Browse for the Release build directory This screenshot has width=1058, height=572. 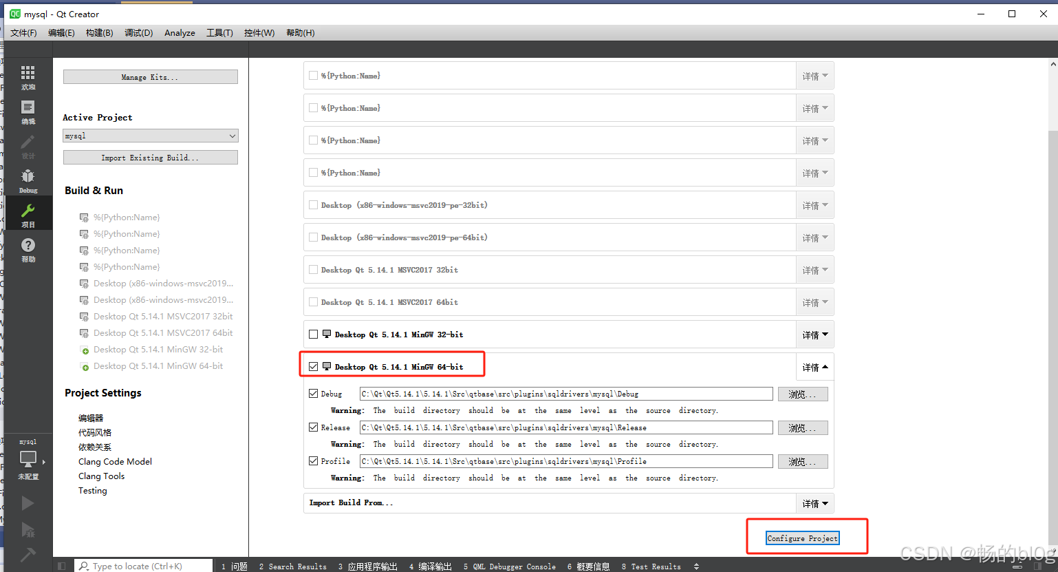[x=803, y=428]
